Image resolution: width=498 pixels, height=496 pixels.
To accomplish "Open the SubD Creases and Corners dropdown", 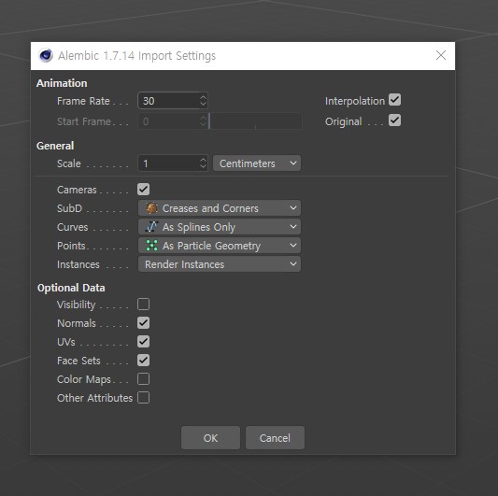I will click(220, 208).
